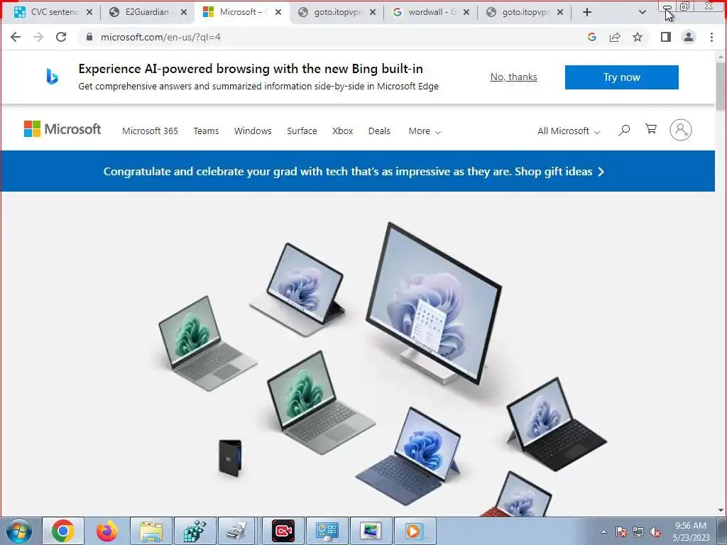
Task: Close the wordwall tab
Action: 466,12
